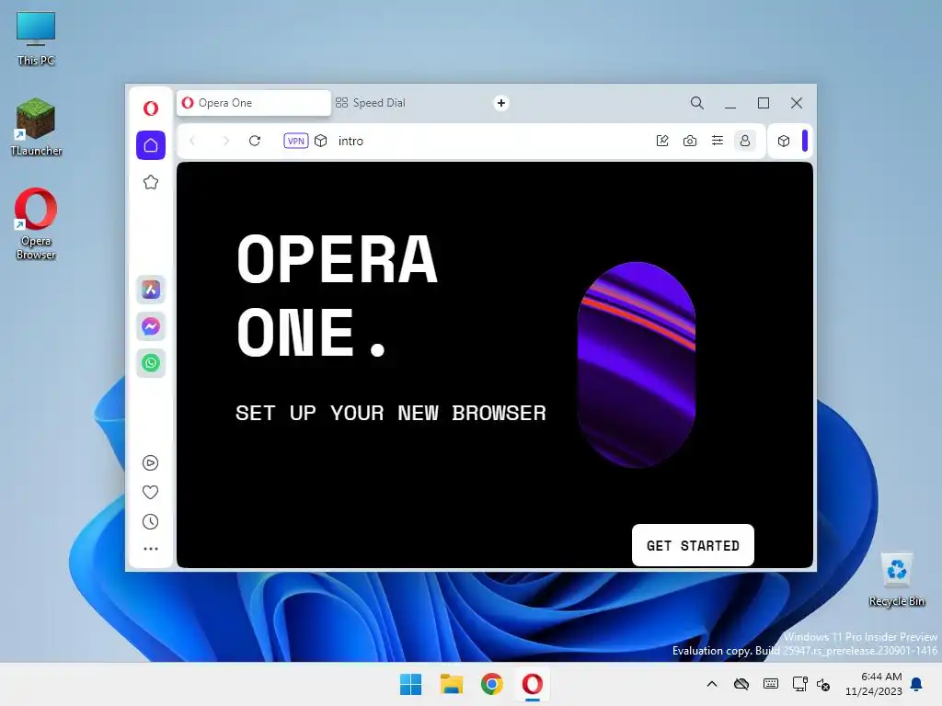Click the cloud sync tray icon
Screen dimensions: 942x706
(x=741, y=684)
